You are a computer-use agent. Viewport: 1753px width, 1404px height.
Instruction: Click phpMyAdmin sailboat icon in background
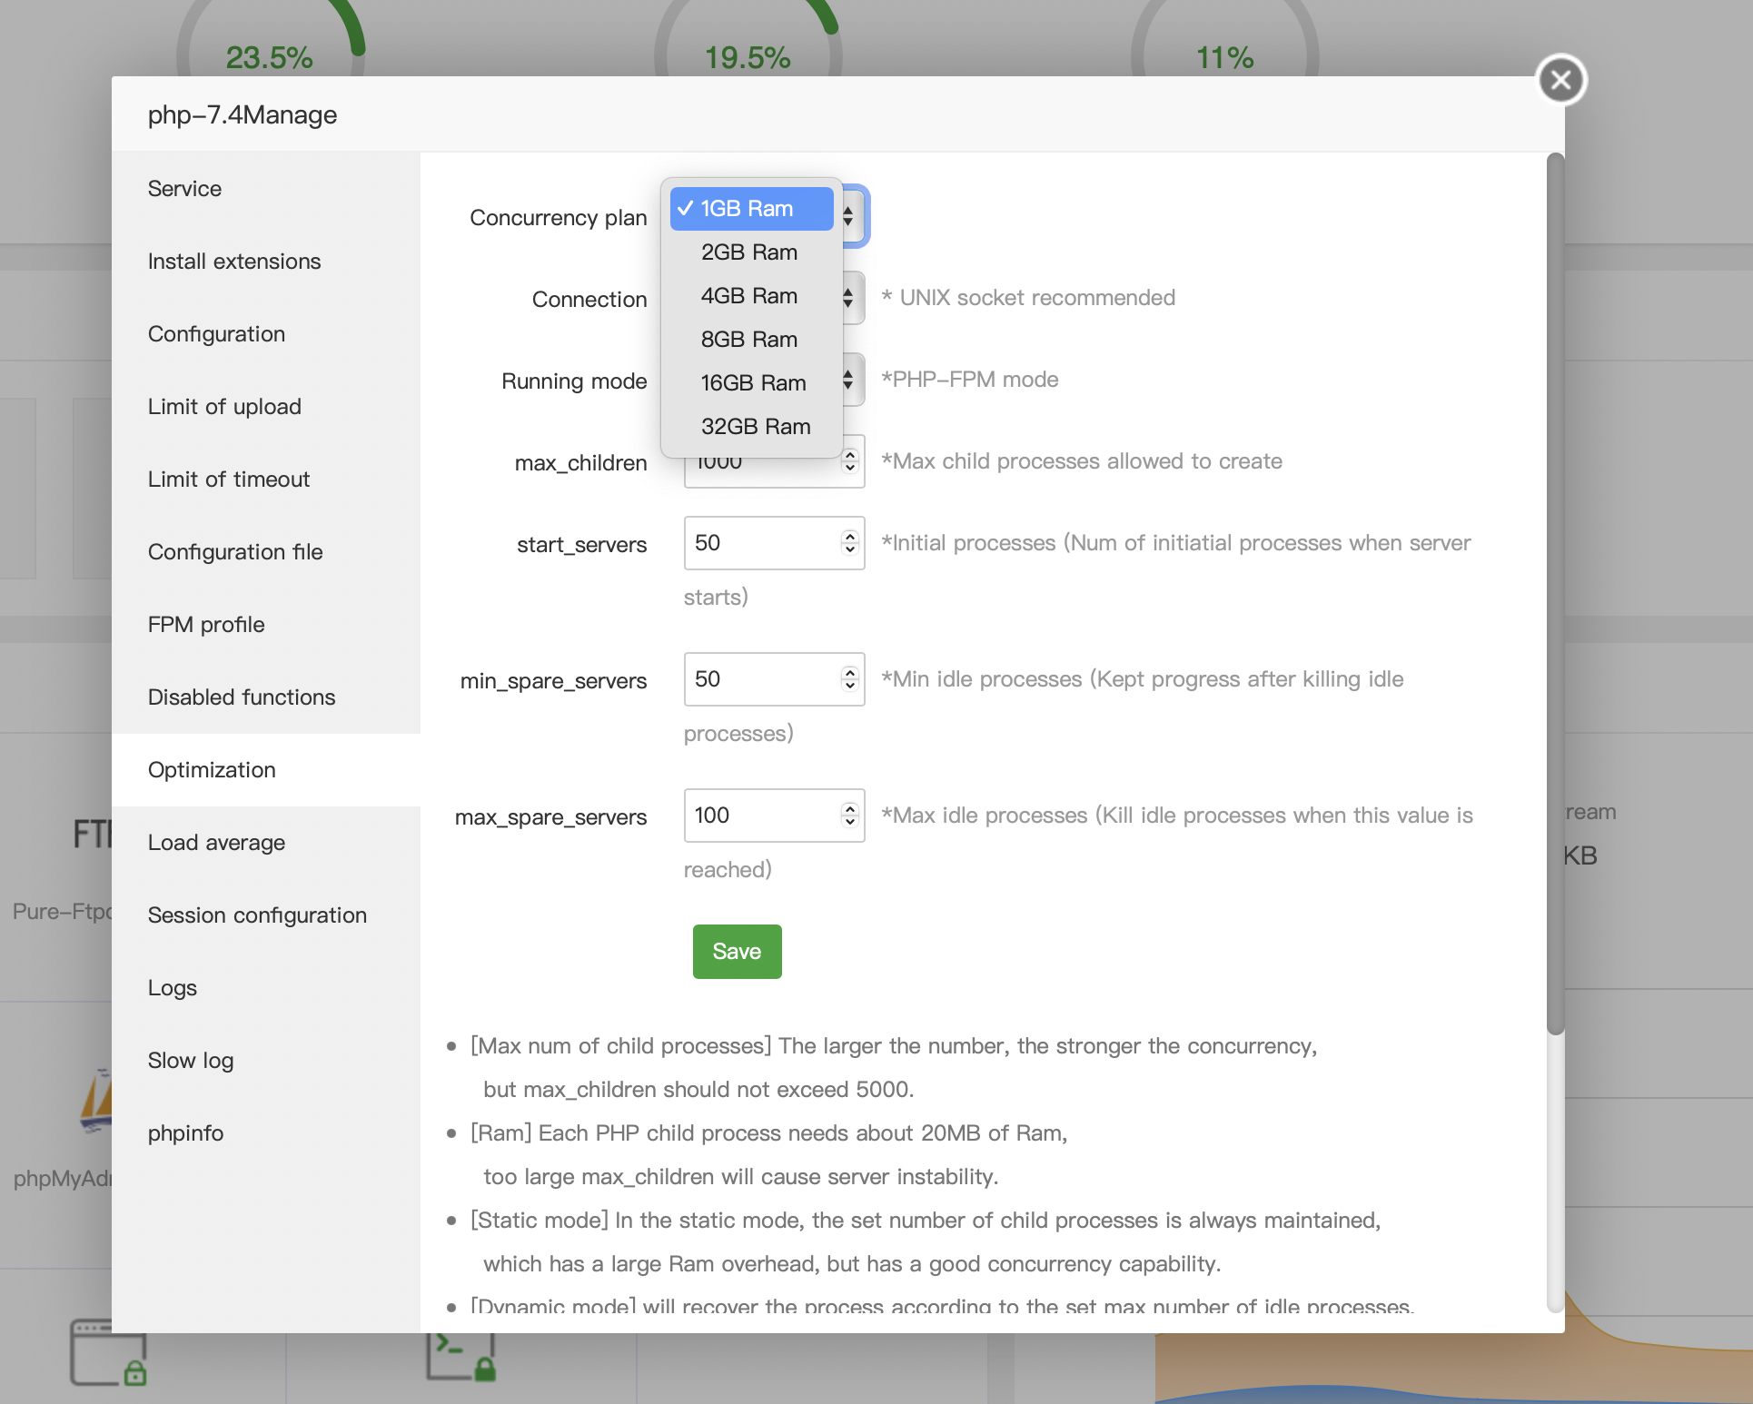point(95,1102)
